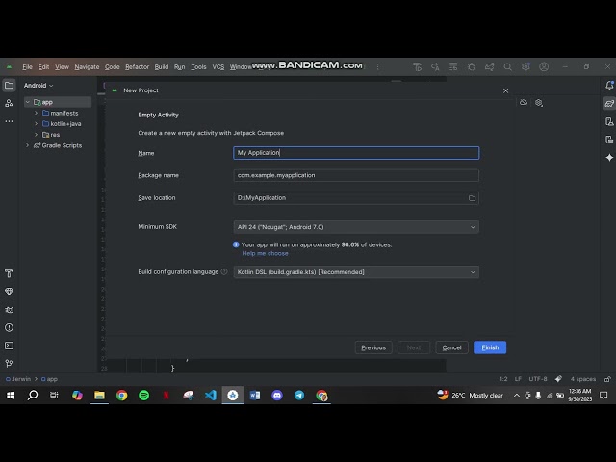Open the File menu

point(28,67)
